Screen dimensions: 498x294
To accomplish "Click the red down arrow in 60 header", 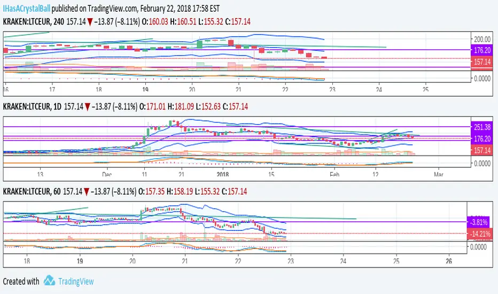I will click(87, 192).
